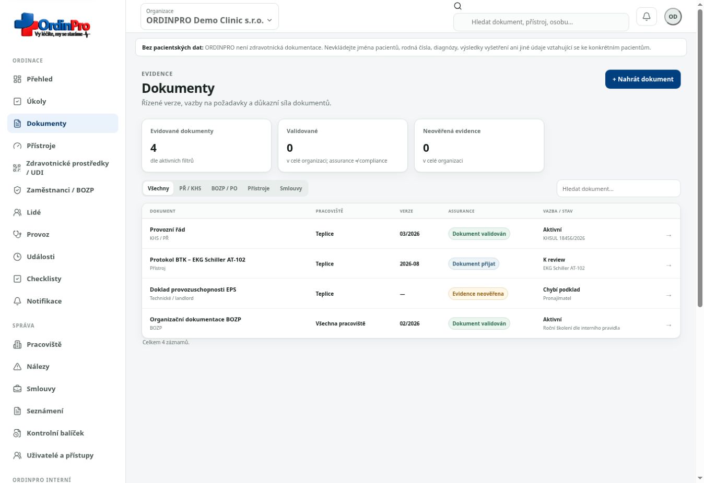
Task: Click the Provoz stethoscope icon
Action: [x=17, y=234]
